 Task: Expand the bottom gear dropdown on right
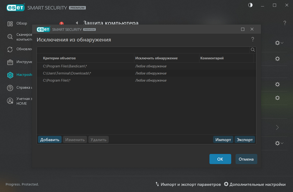(x=279, y=143)
